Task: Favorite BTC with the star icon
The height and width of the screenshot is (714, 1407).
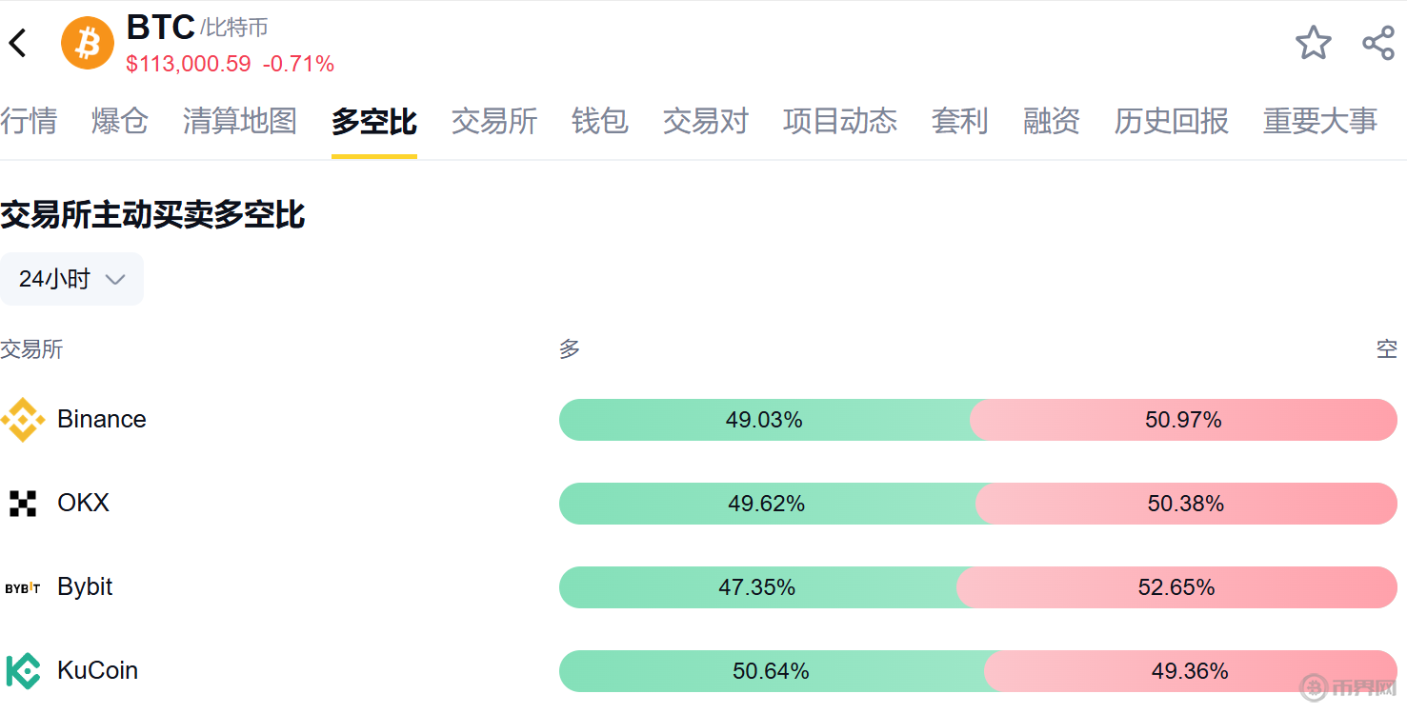Action: pyautogui.click(x=1314, y=43)
